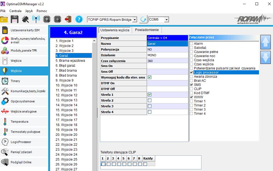Select 1. Wyjście 1 in list
The image size is (273, 171).
[x=65, y=41]
